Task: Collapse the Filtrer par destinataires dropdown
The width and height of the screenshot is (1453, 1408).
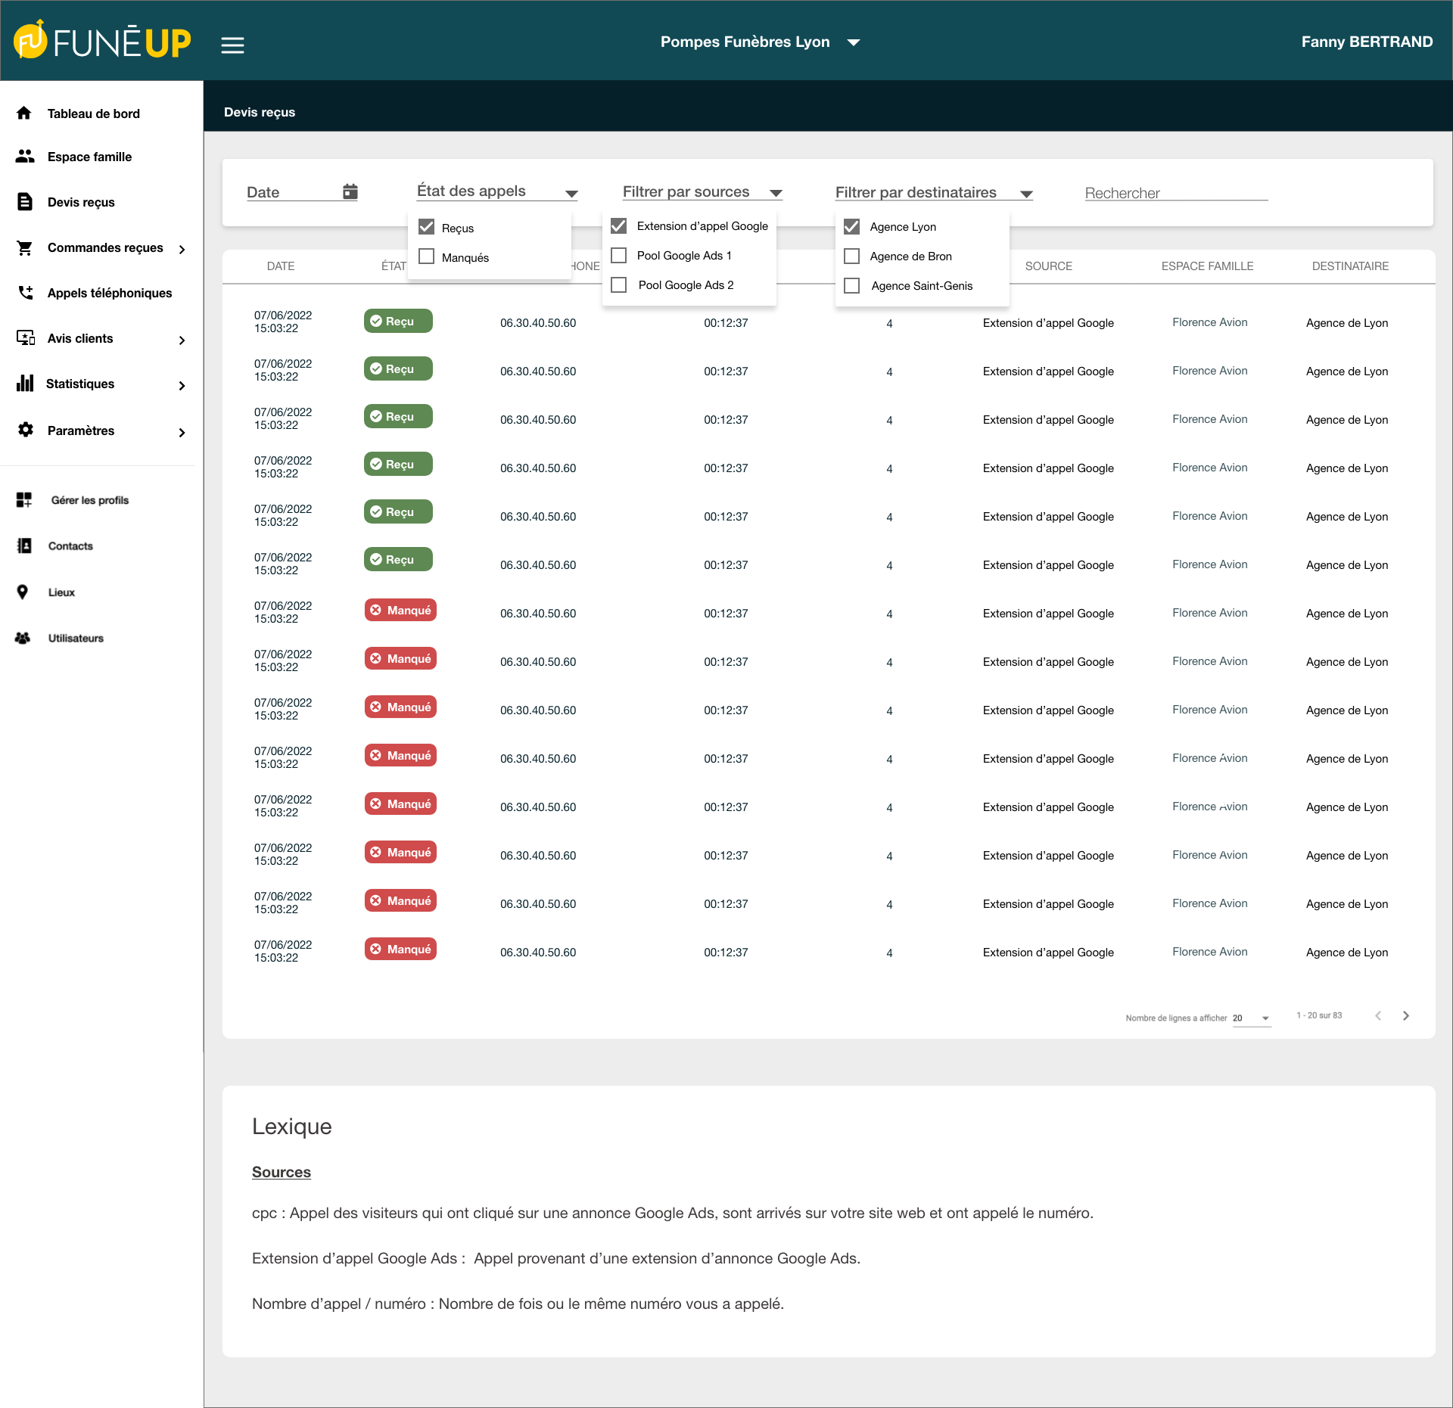Action: click(1025, 194)
